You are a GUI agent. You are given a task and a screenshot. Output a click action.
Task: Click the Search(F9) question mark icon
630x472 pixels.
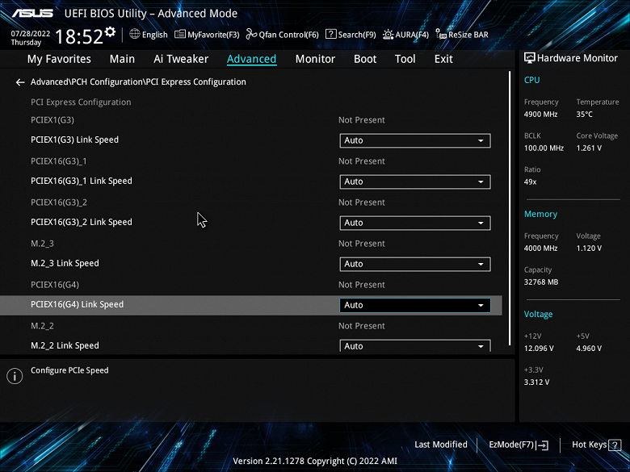(330, 34)
